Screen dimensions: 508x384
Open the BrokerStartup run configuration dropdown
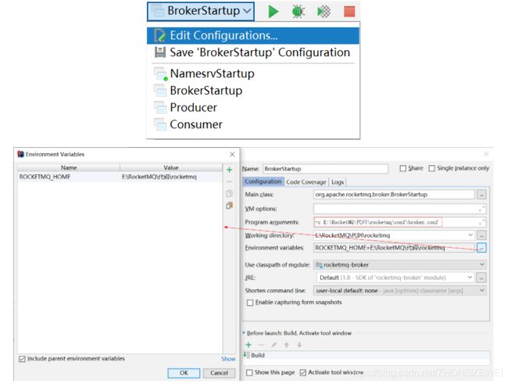point(201,12)
